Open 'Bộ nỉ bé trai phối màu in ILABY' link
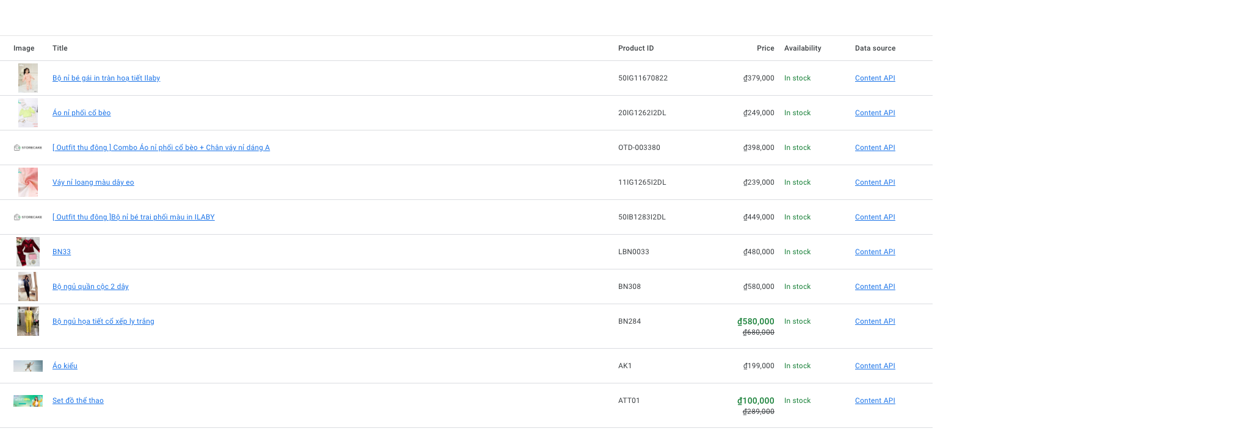This screenshot has width=1239, height=431. [134, 217]
